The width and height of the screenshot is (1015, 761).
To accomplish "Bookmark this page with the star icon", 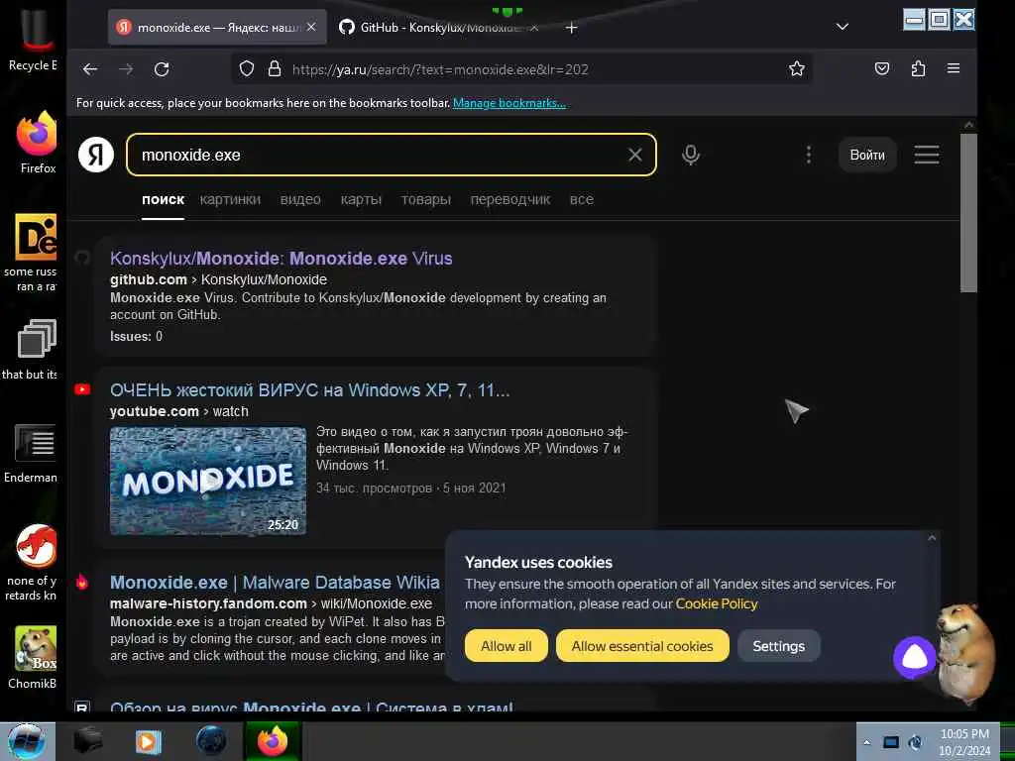I will coord(797,68).
